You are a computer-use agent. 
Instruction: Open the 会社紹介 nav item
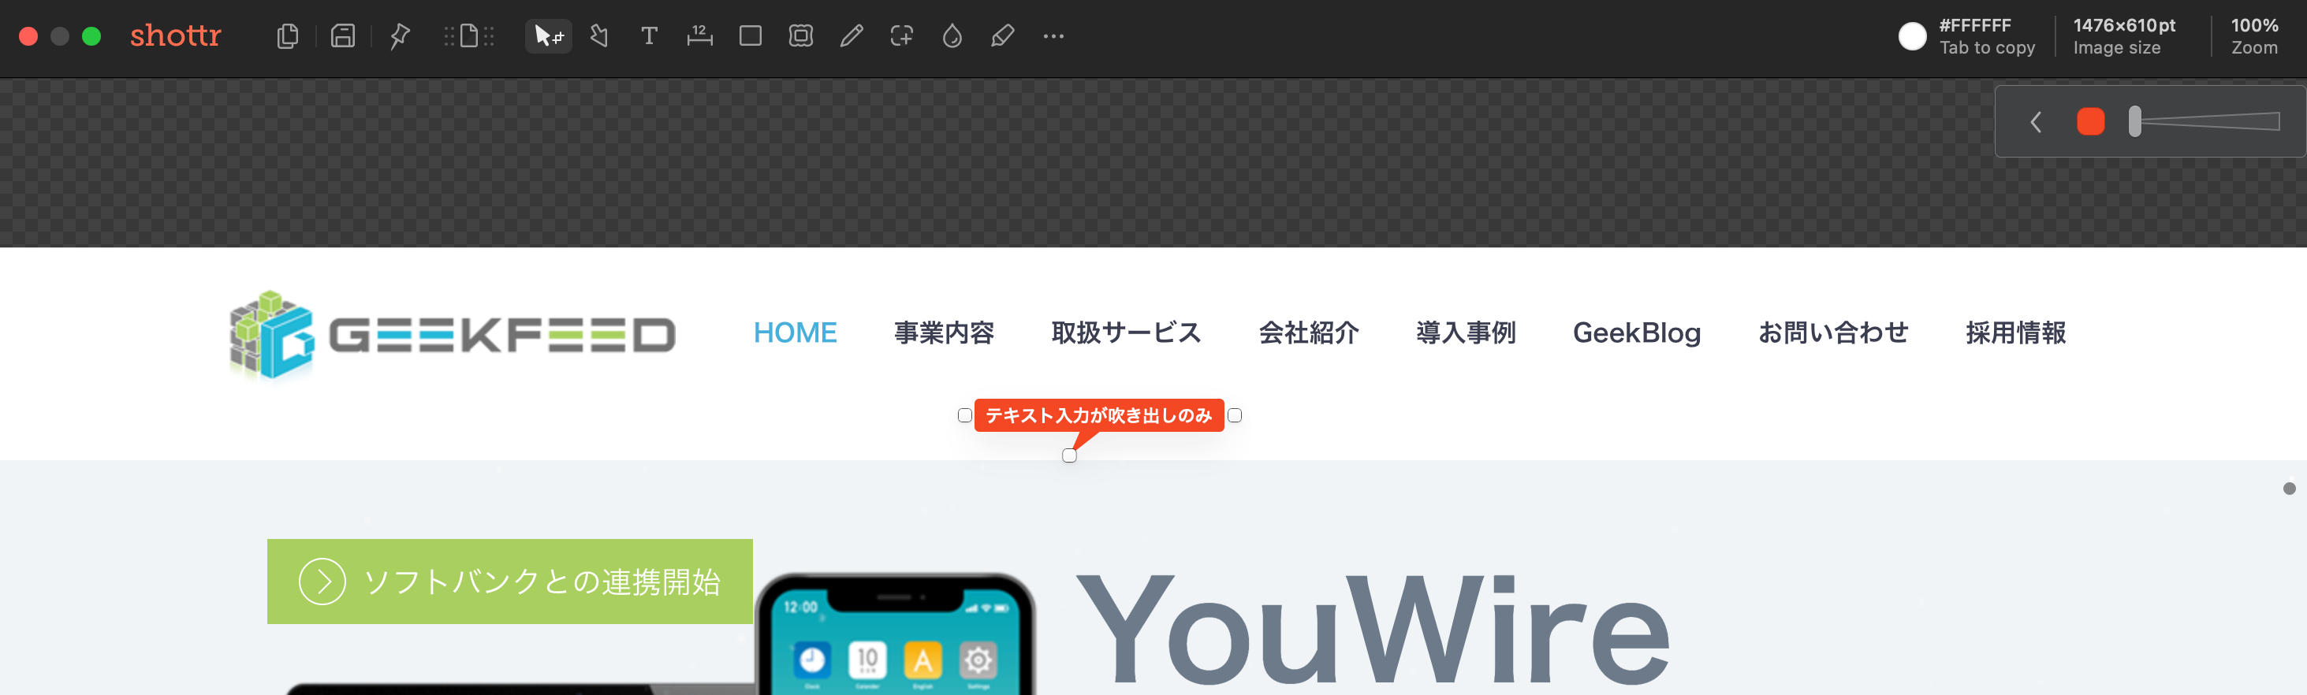pyautogui.click(x=1309, y=333)
